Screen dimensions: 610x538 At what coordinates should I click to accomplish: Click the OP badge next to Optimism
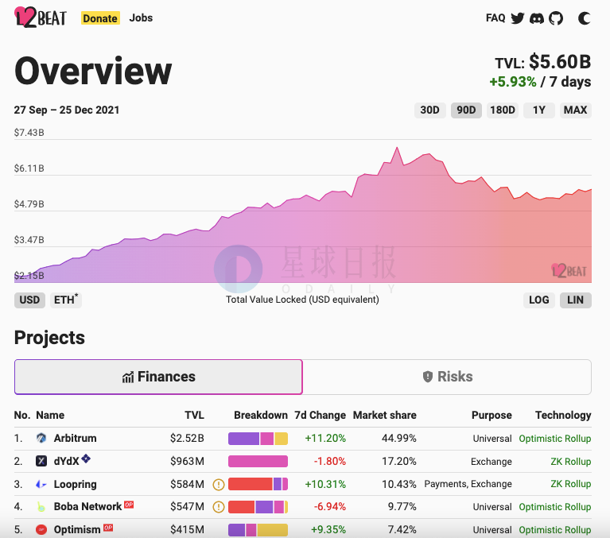click(x=108, y=528)
